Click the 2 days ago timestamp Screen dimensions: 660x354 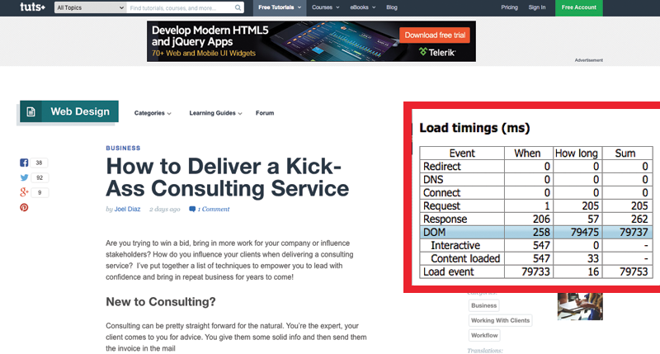click(x=164, y=210)
